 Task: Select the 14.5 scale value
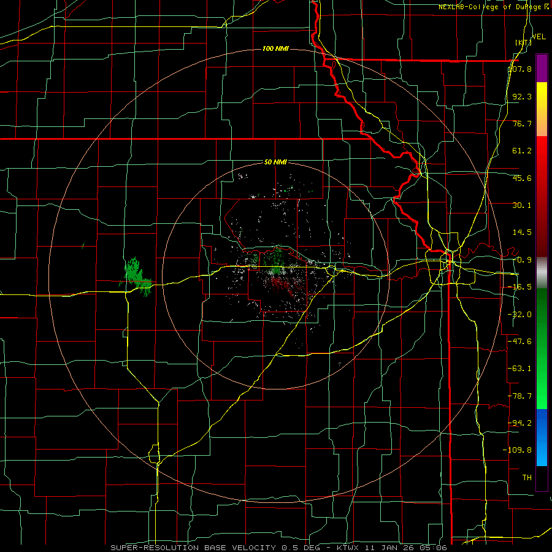pyautogui.click(x=522, y=232)
